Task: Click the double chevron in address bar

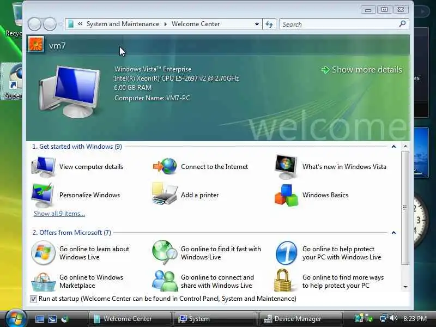Action: pyautogui.click(x=80, y=24)
